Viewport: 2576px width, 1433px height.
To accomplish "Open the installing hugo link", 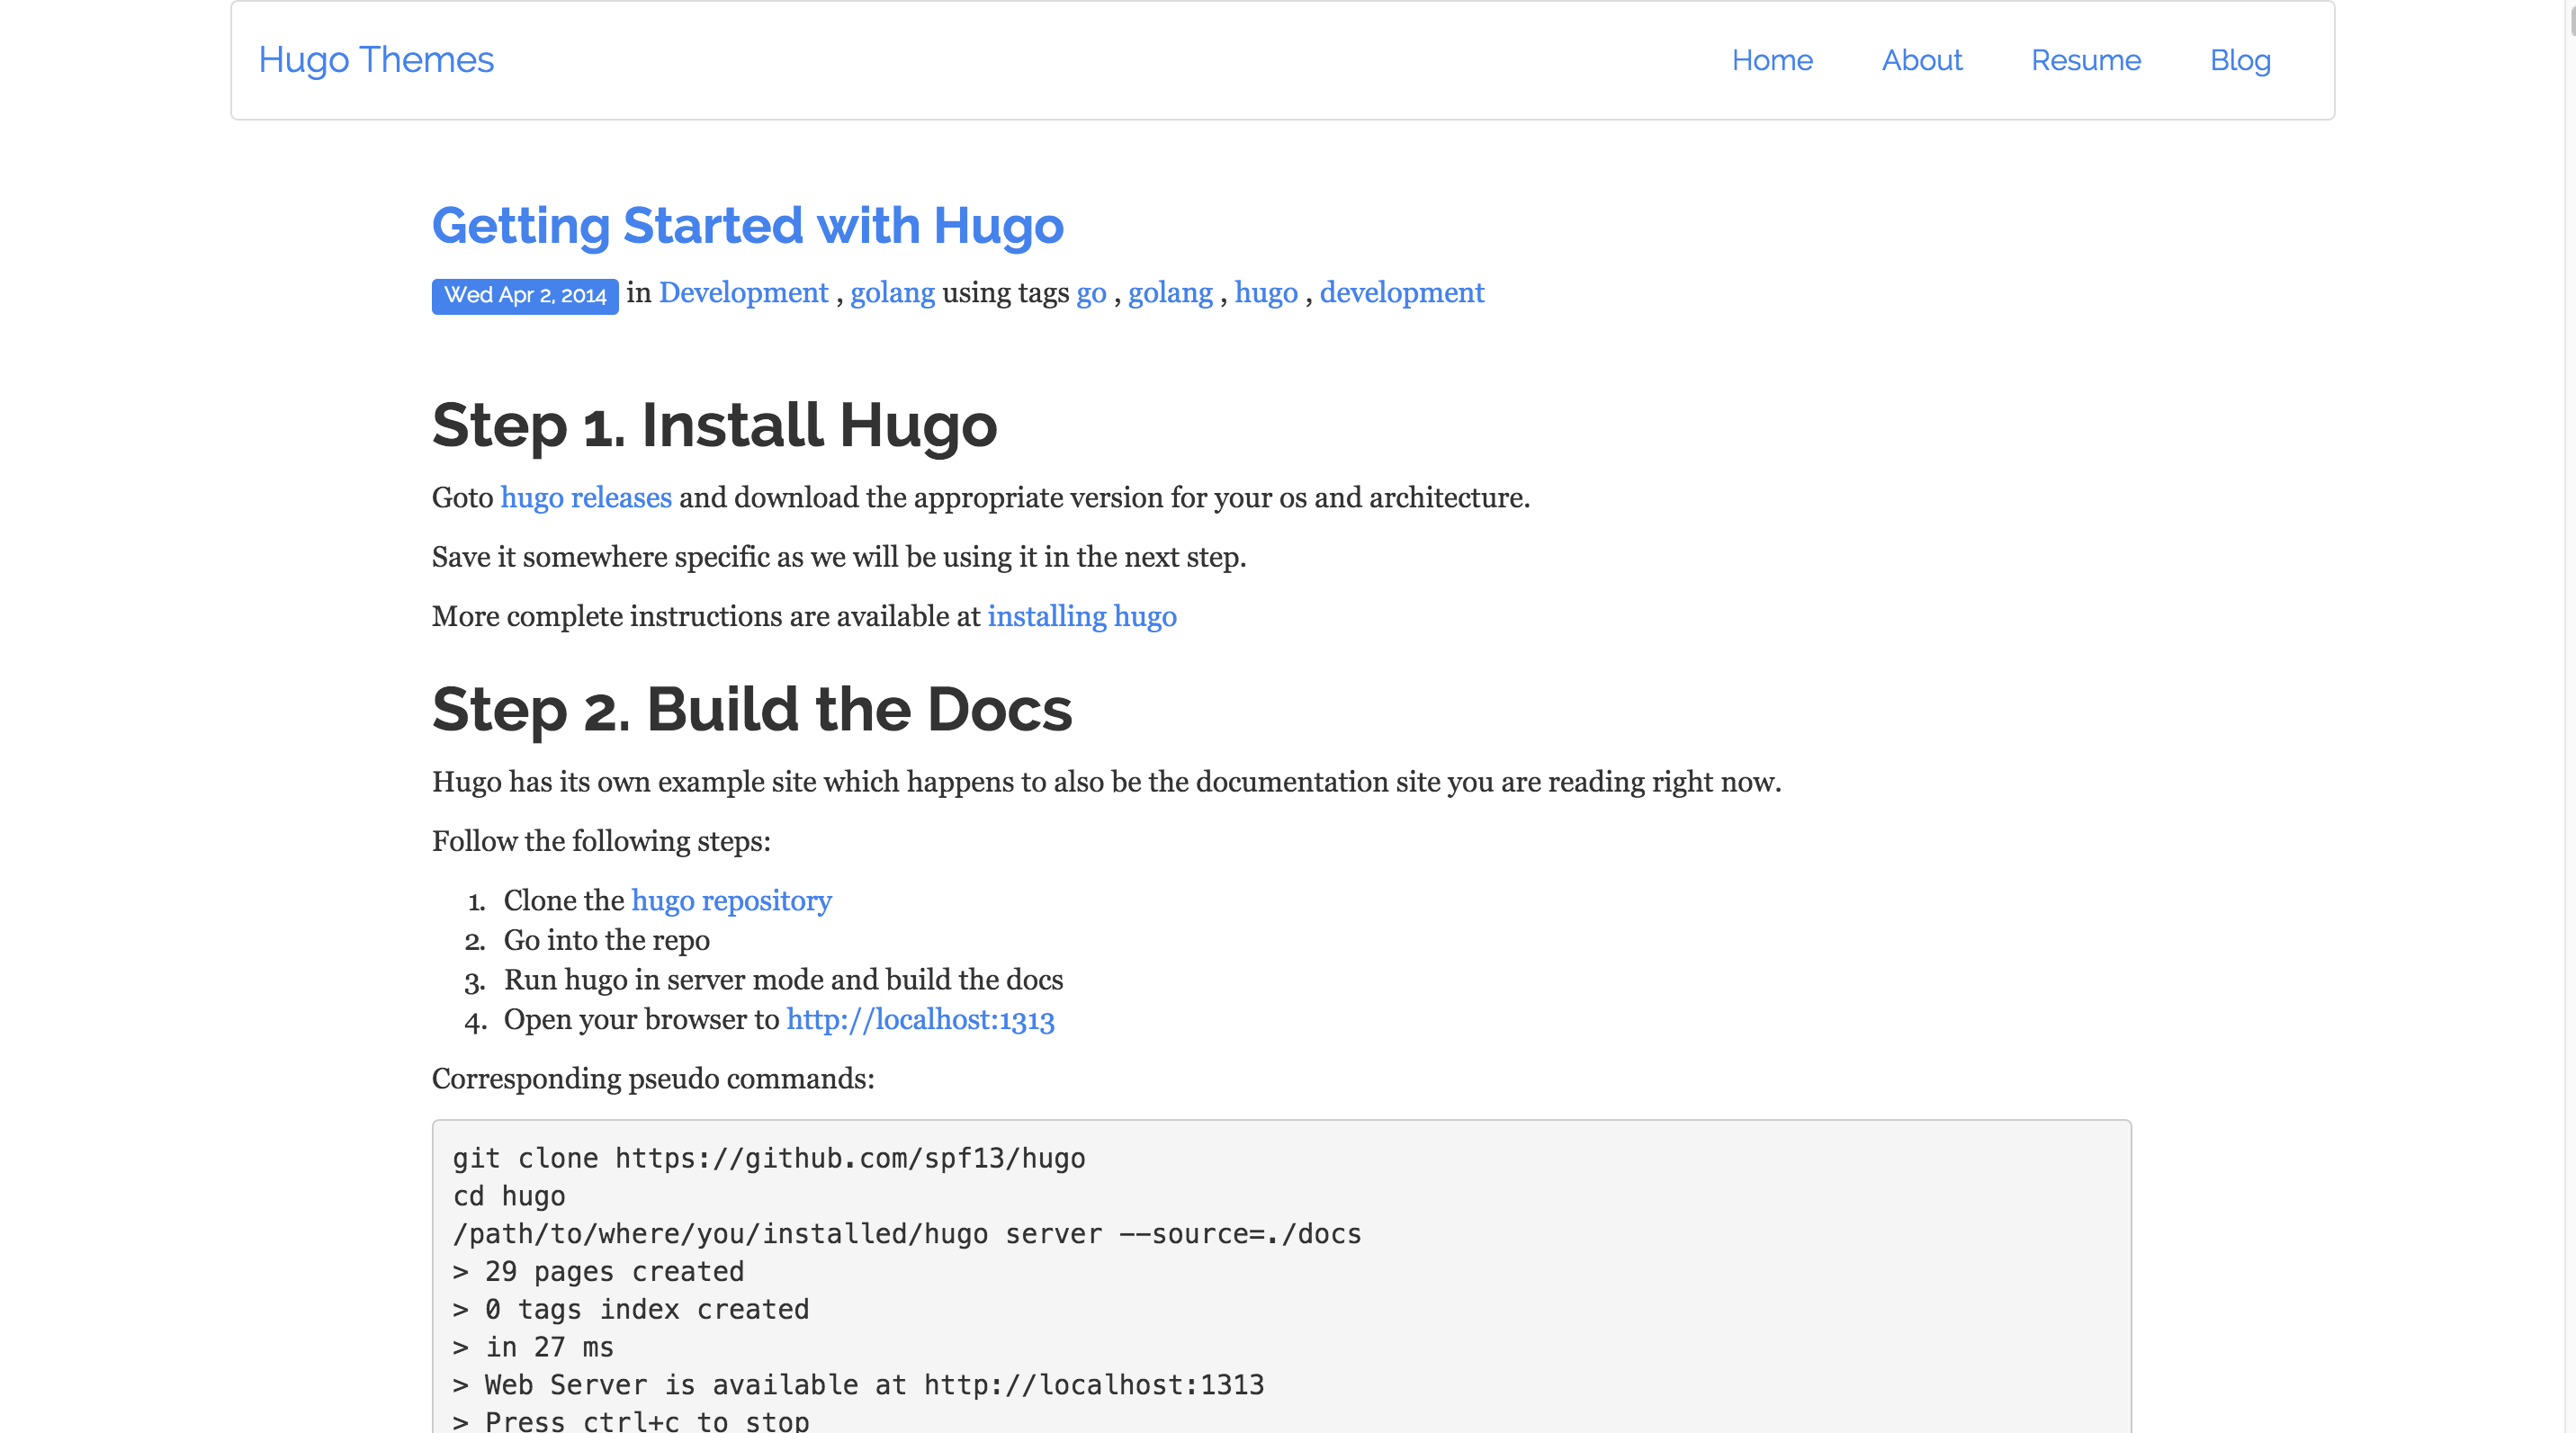I will tap(1082, 616).
